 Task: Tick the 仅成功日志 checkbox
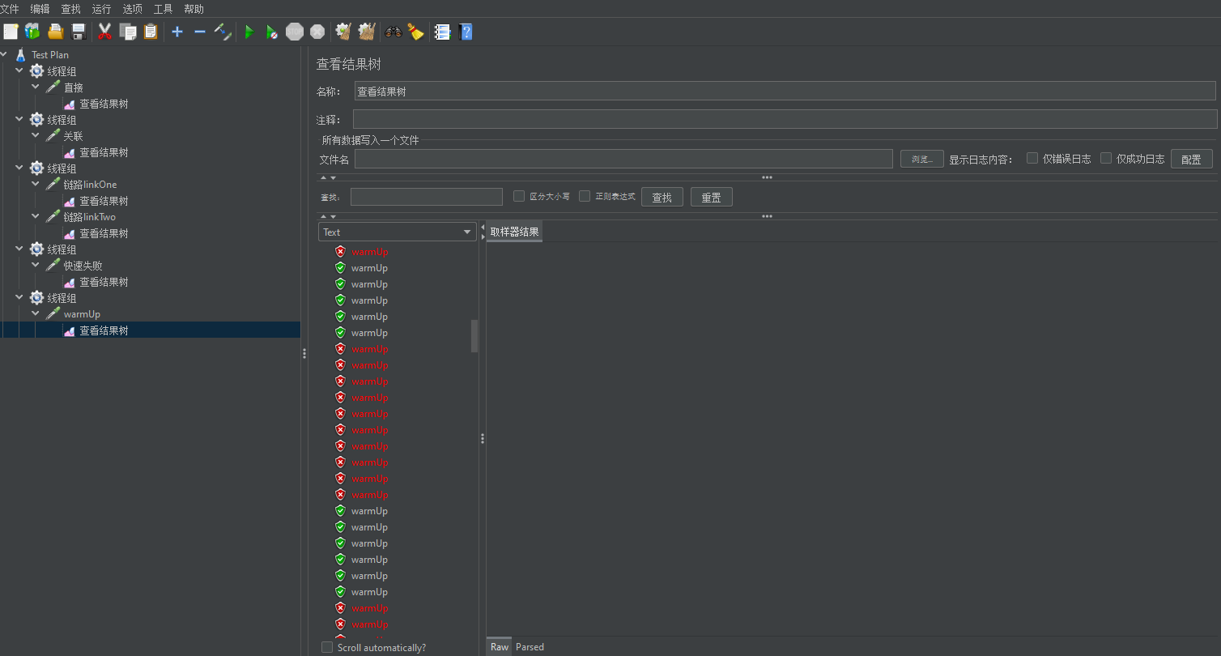click(1106, 159)
